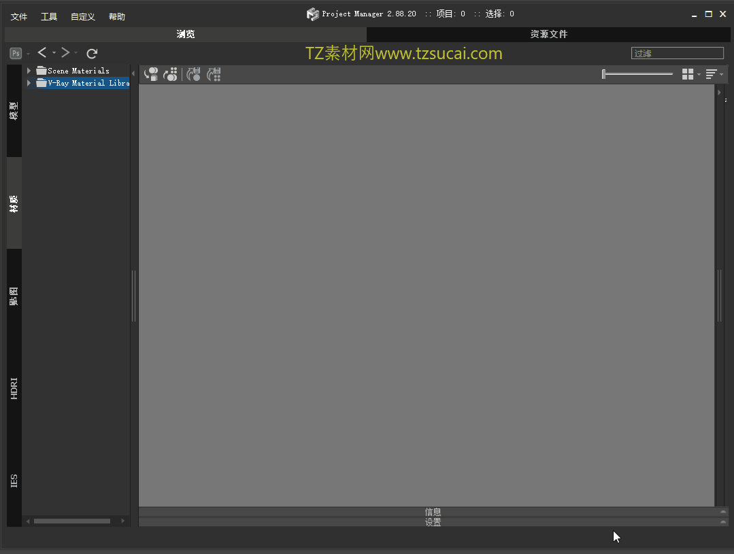
Task: Click the tree panel horizontal scrollbar
Action: pos(72,521)
